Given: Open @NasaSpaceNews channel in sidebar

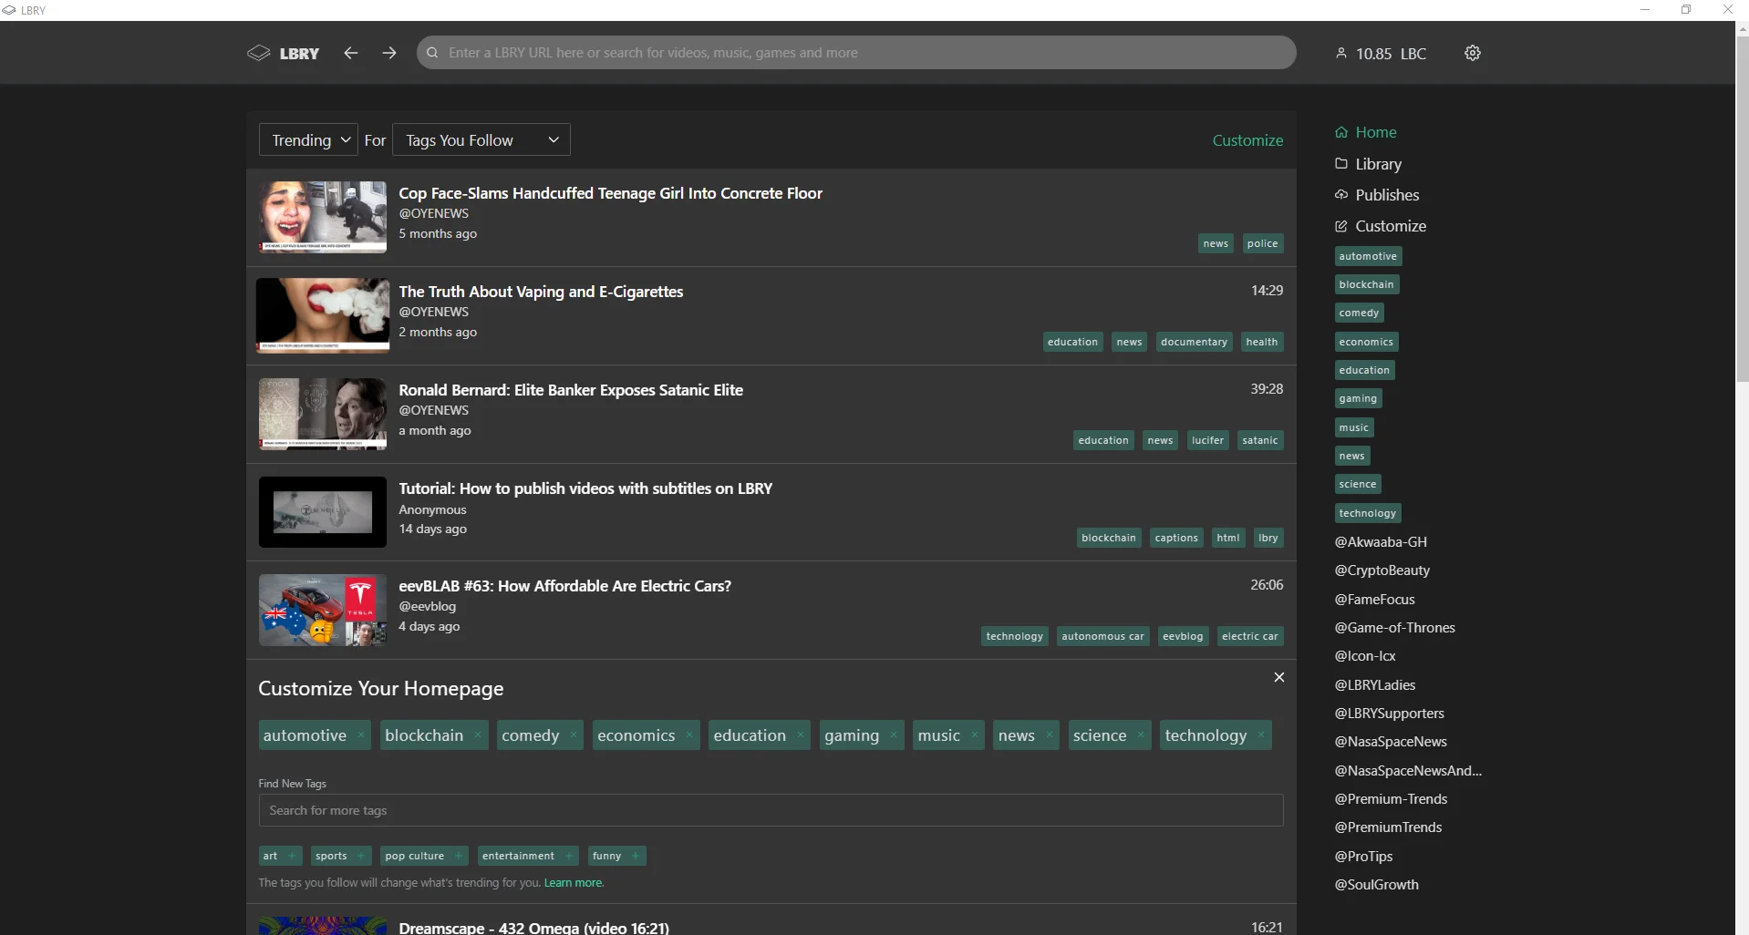Looking at the screenshot, I should (1391, 742).
